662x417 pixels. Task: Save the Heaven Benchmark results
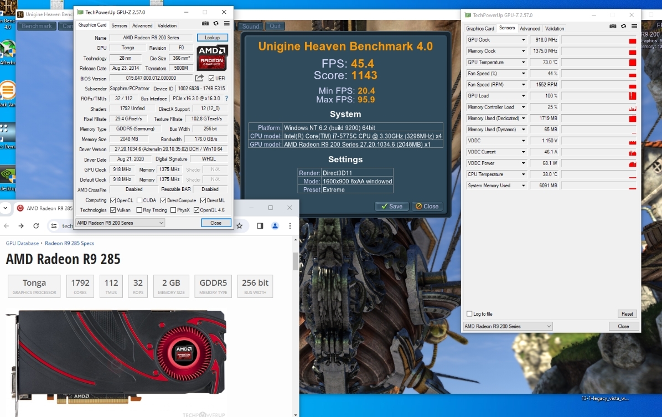(391, 206)
